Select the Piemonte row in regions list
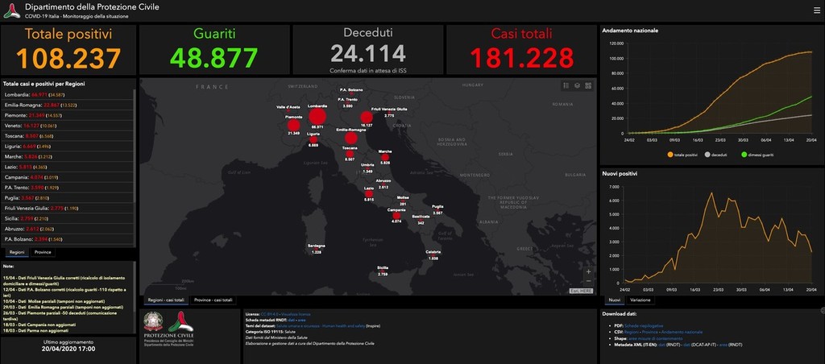 [x=68, y=115]
